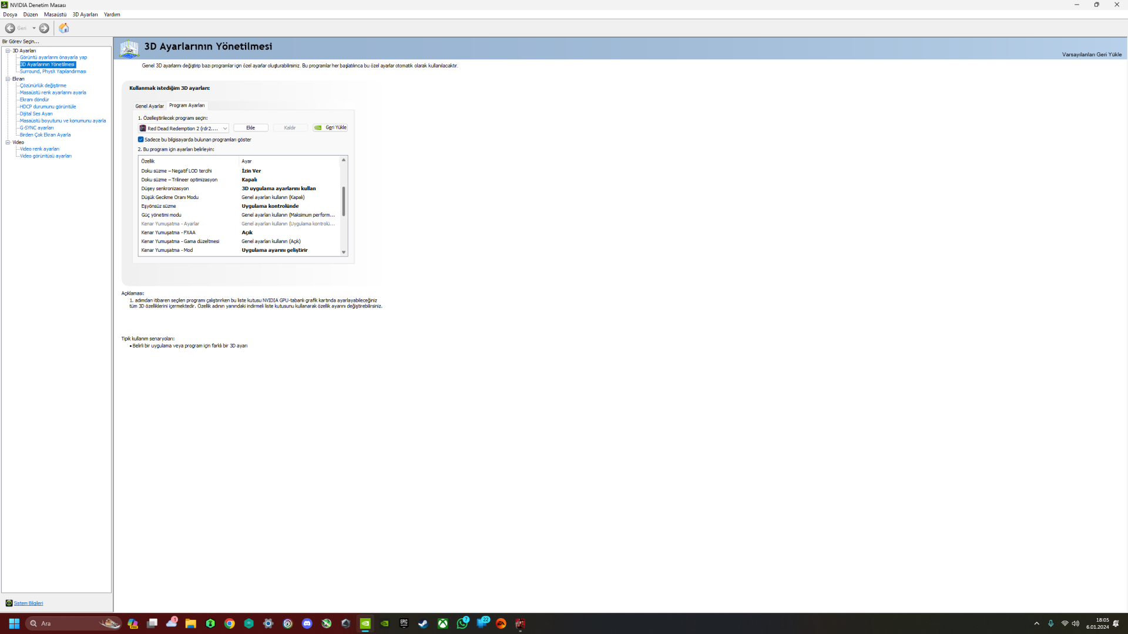Click Varsayılanları Geri Yükle link
This screenshot has height=634, width=1128.
coord(1091,55)
